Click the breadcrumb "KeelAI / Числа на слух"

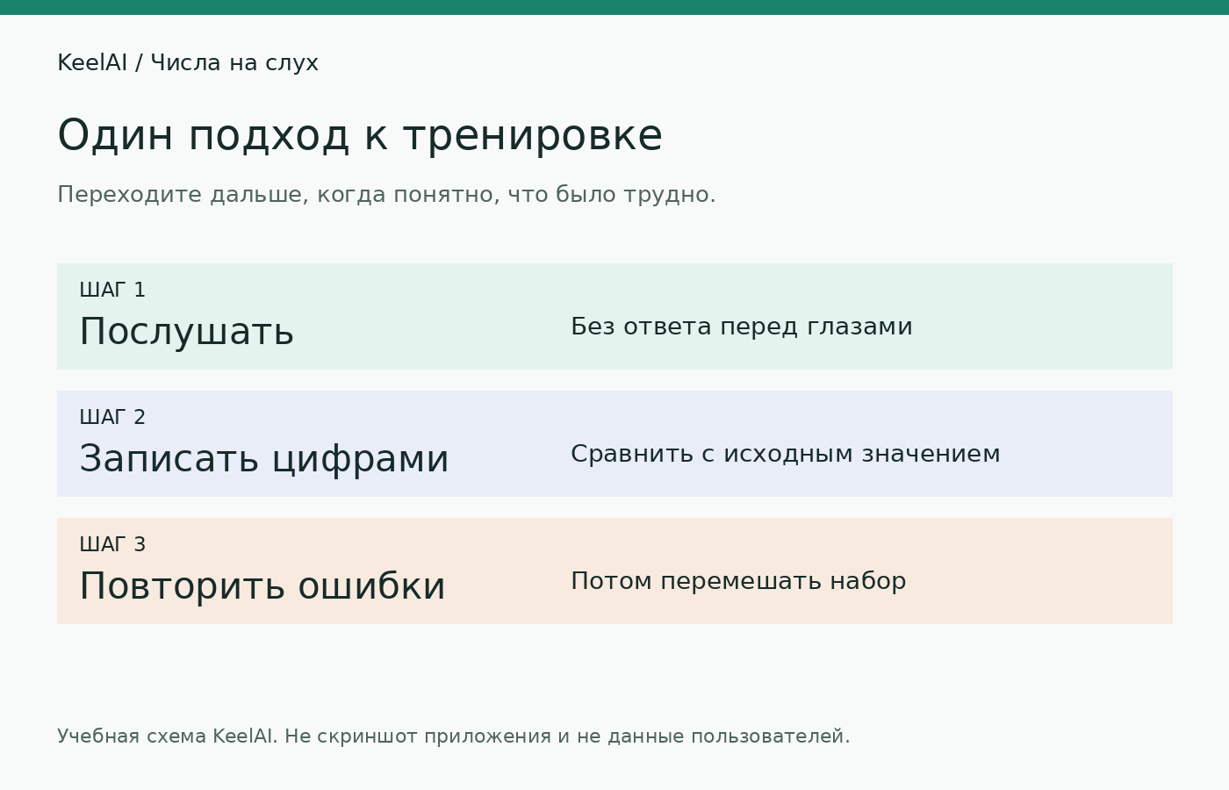coord(188,63)
